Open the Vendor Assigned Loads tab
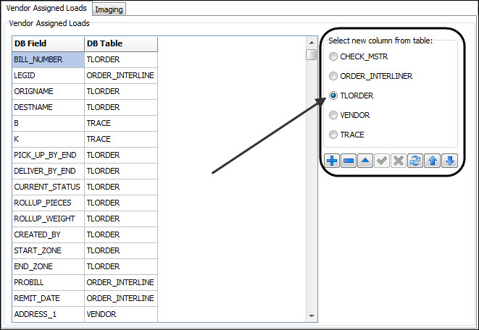 [x=46, y=8]
